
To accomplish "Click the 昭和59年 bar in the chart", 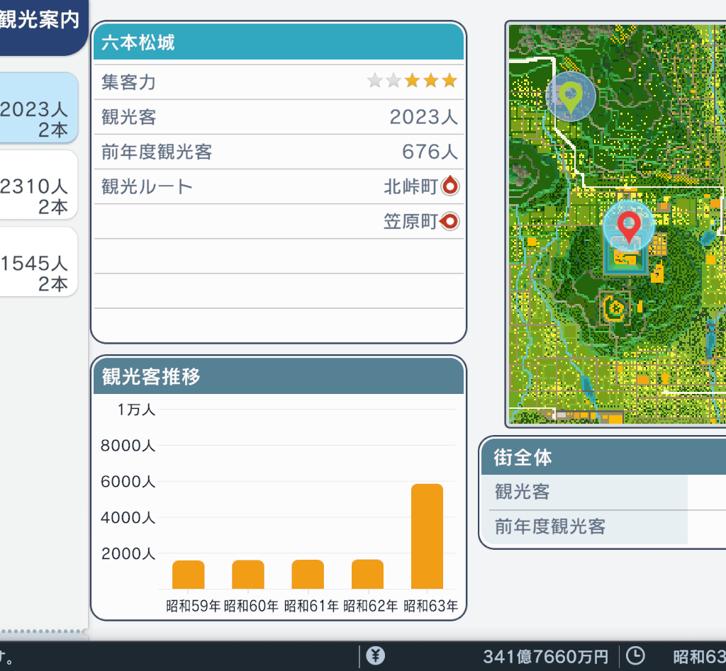I will 189,575.
